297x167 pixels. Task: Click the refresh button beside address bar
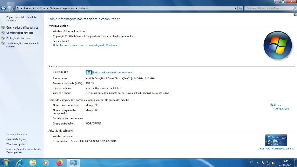tap(240, 8)
